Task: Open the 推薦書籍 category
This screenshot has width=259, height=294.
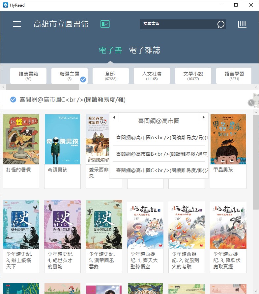Action: pos(28,76)
